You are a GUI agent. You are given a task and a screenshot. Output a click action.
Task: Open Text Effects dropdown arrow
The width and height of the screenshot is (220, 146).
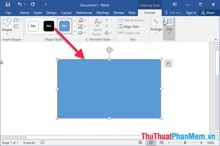[111, 33]
